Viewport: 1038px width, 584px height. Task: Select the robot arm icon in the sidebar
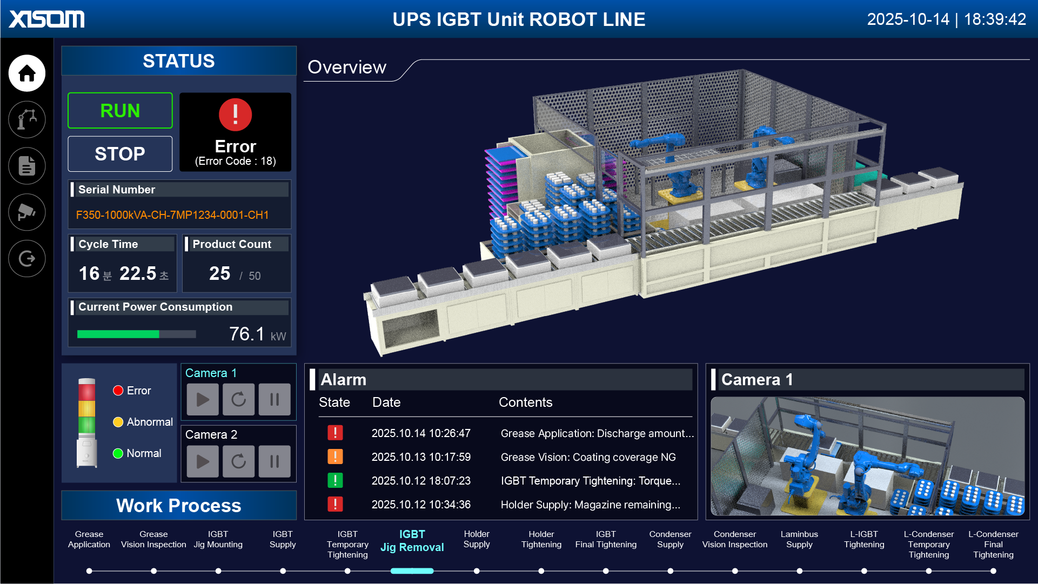[x=26, y=120]
